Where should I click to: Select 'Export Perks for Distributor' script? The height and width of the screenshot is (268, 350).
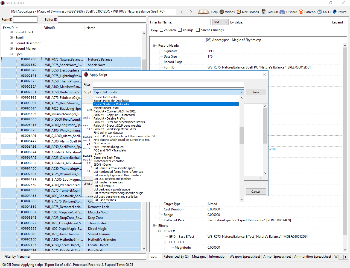[x=111, y=101]
